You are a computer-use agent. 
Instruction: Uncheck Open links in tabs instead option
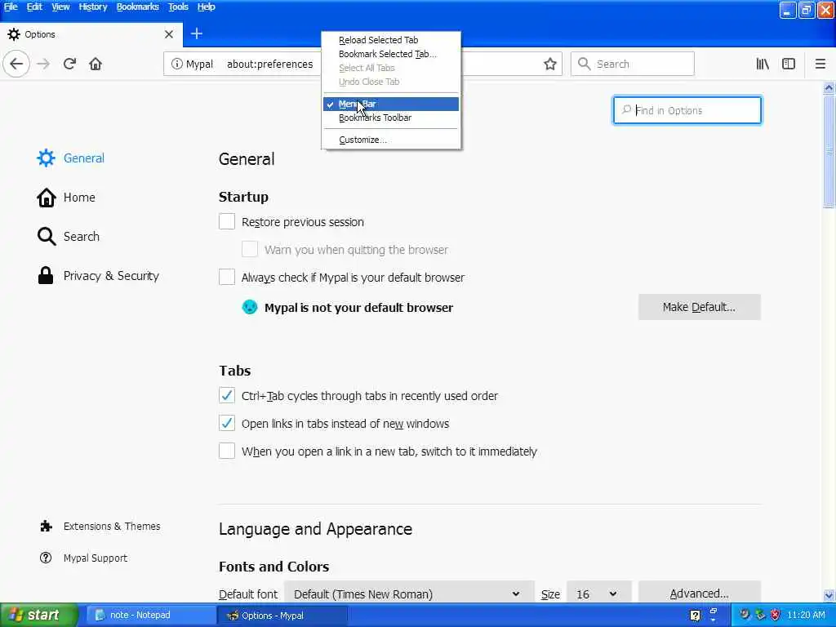click(x=227, y=423)
